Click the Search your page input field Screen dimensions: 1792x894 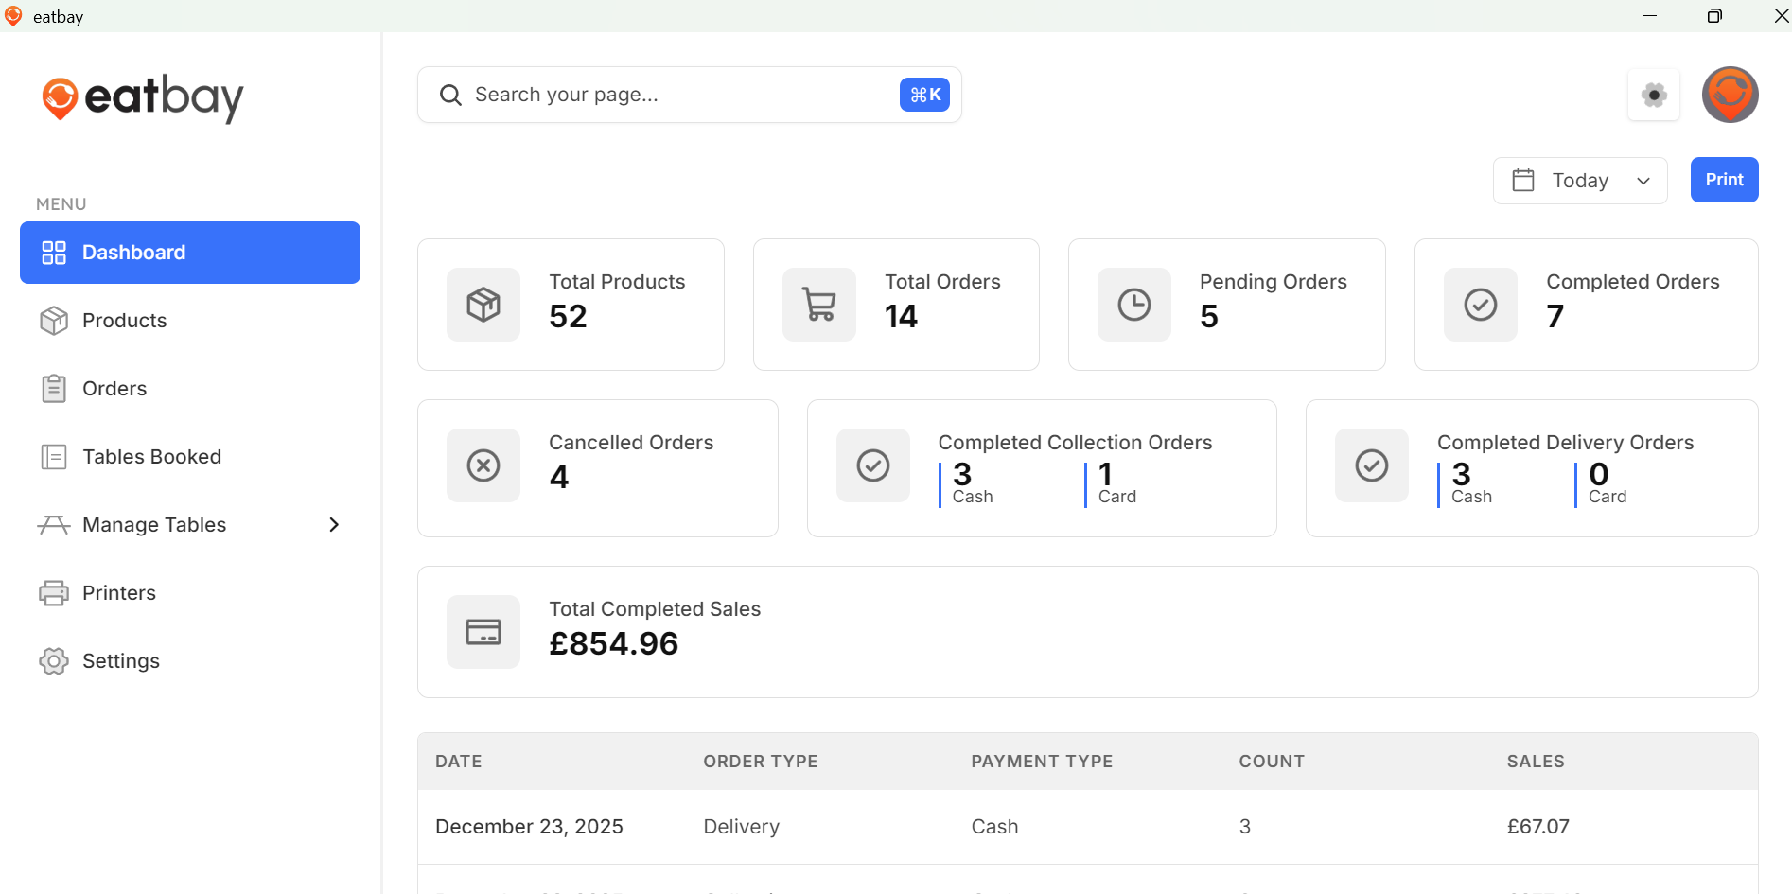662,95
